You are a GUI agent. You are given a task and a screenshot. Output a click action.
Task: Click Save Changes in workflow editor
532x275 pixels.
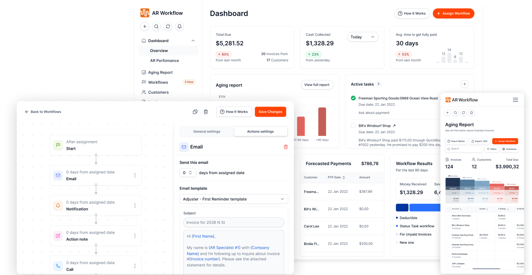click(270, 112)
